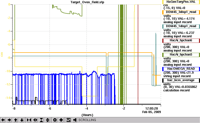Click the (-15, 0) VAL=0 range text
This screenshot has width=200, height=123.
[174, 8]
